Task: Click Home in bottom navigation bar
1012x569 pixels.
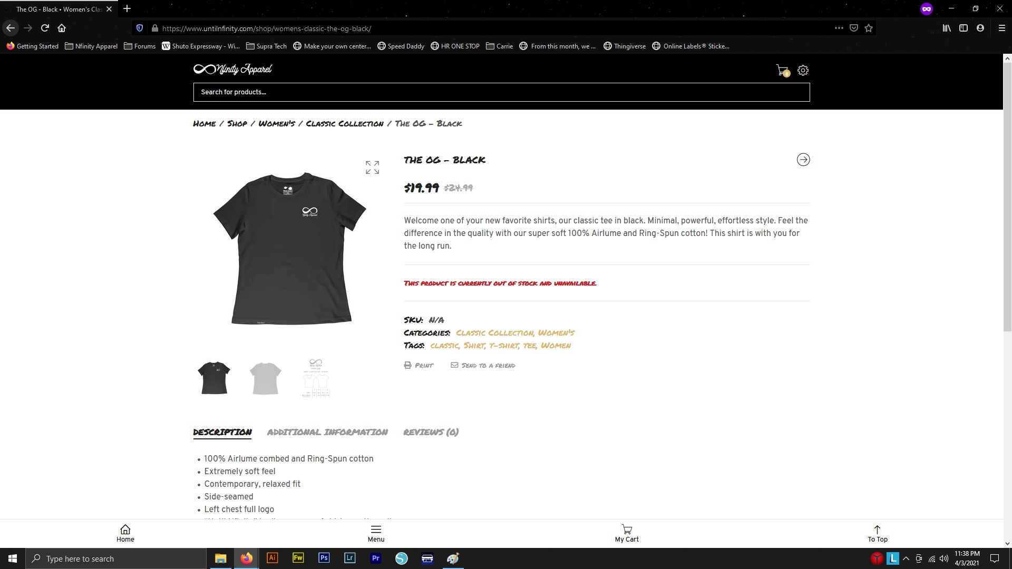Action: [125, 533]
